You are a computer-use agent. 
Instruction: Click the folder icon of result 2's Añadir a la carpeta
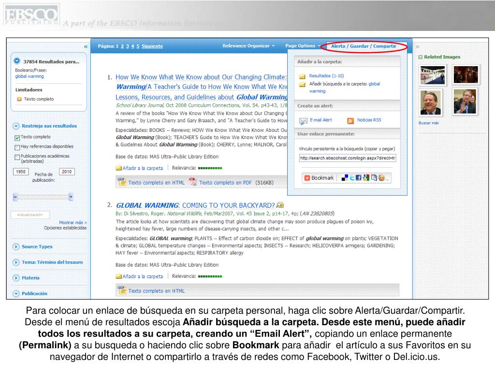click(x=119, y=276)
